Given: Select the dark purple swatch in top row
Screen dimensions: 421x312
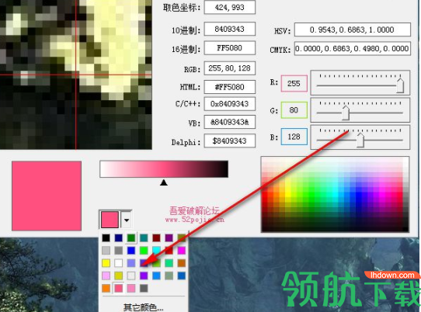Looking at the screenshot, I should click(x=169, y=238).
